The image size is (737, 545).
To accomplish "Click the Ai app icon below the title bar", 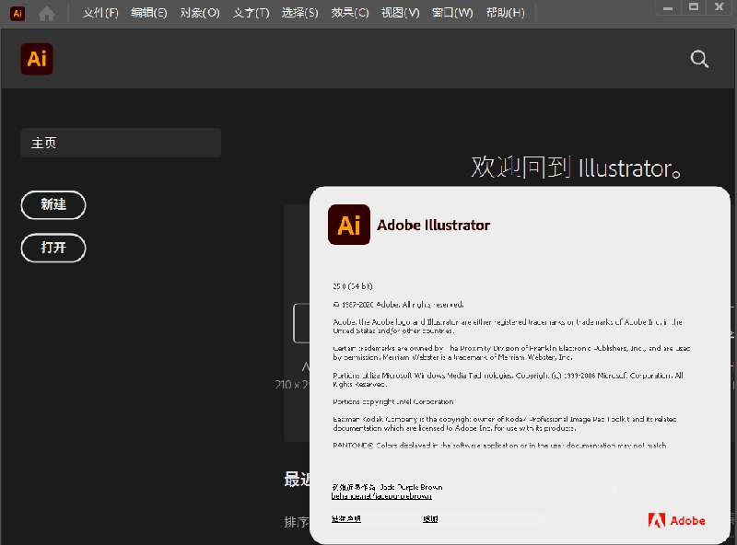I will tap(37, 58).
